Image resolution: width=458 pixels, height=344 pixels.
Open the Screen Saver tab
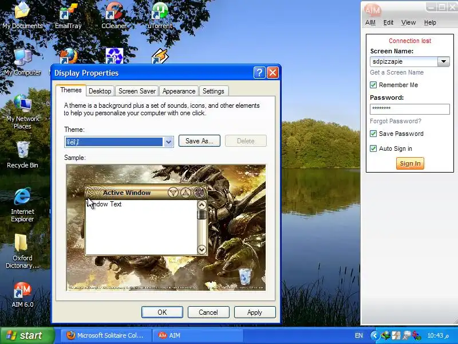(137, 91)
